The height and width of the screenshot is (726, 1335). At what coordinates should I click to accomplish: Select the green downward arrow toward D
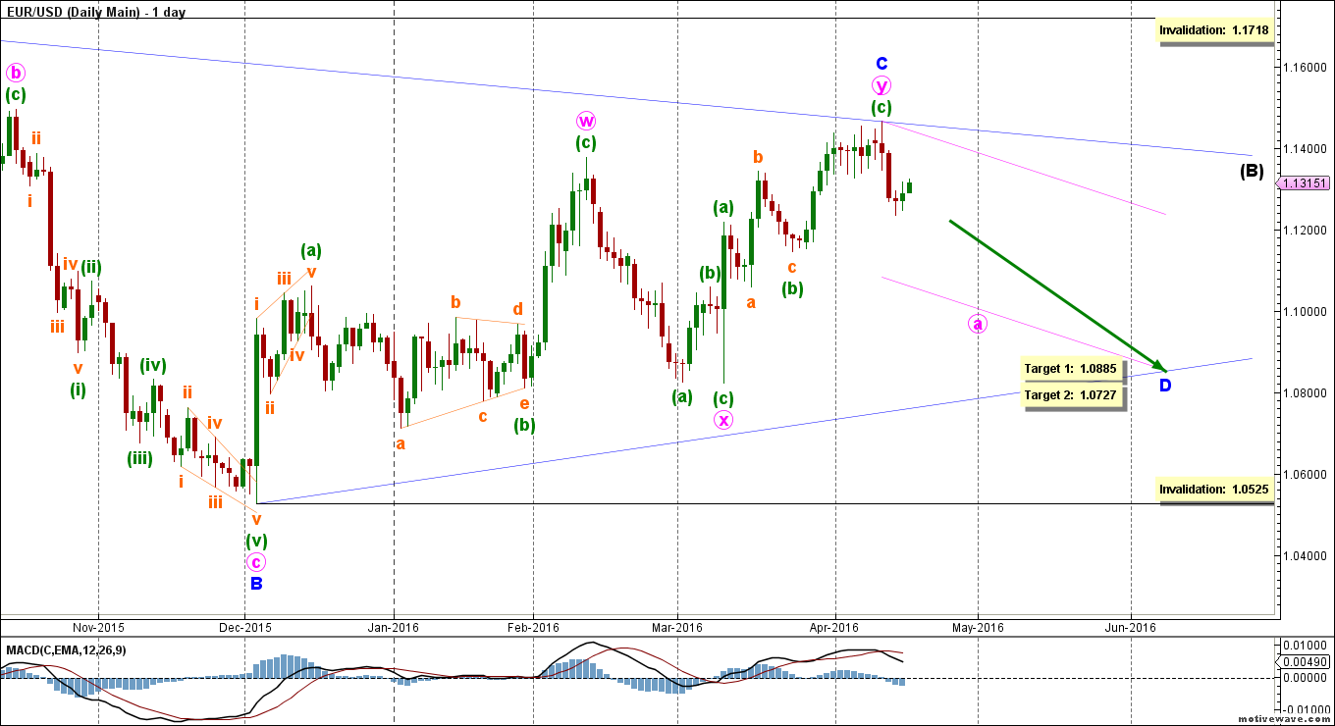[1056, 295]
